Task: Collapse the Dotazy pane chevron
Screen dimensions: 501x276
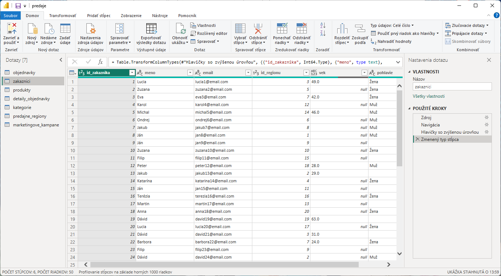Action: coord(61,60)
